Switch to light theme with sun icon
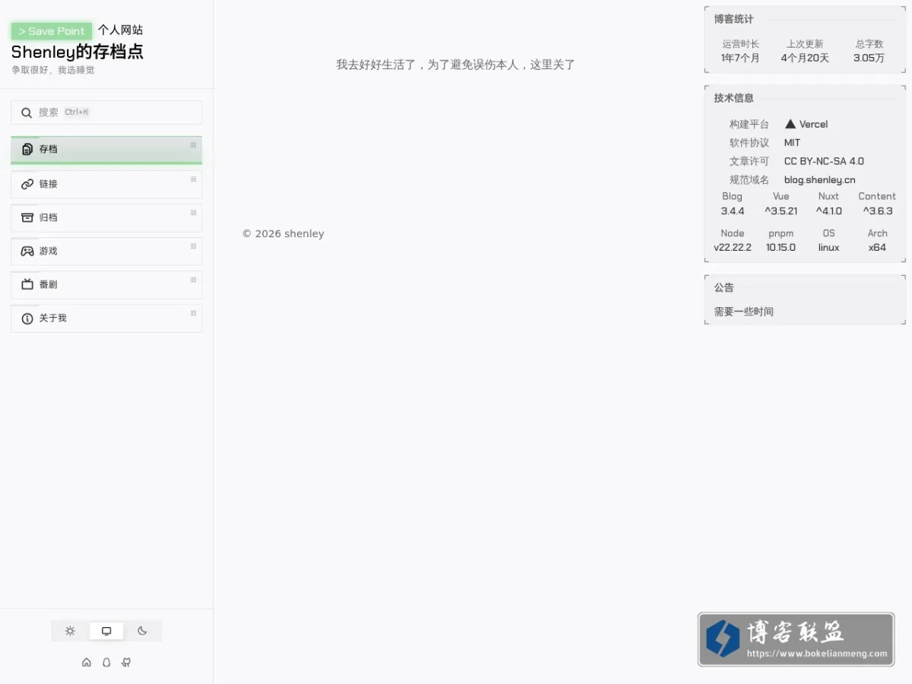Viewport: 912px width, 684px height. pos(70,631)
